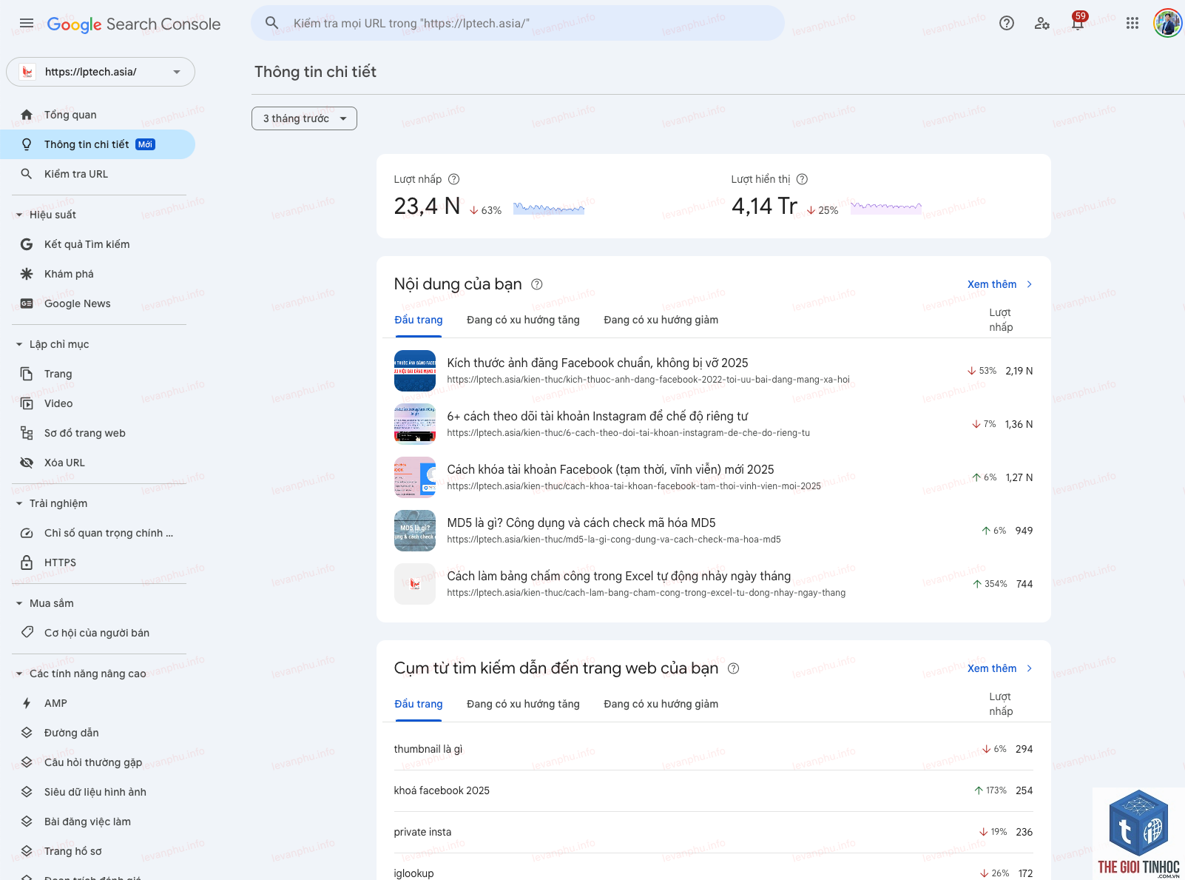Image resolution: width=1185 pixels, height=880 pixels.
Task: Click the Lượt nhấp clicks sparkline chart
Action: tap(549, 208)
